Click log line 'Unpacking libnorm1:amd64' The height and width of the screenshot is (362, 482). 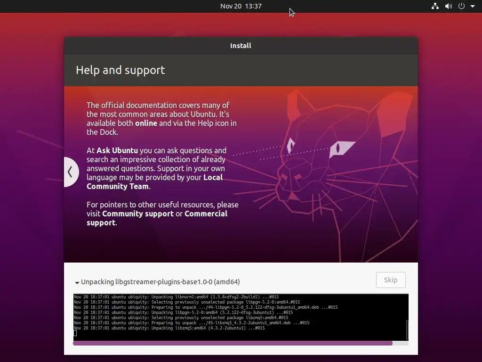pos(176,297)
